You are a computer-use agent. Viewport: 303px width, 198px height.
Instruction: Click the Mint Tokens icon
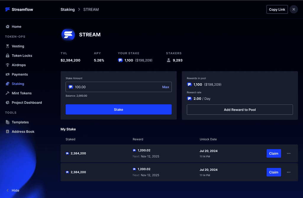coord(7,93)
